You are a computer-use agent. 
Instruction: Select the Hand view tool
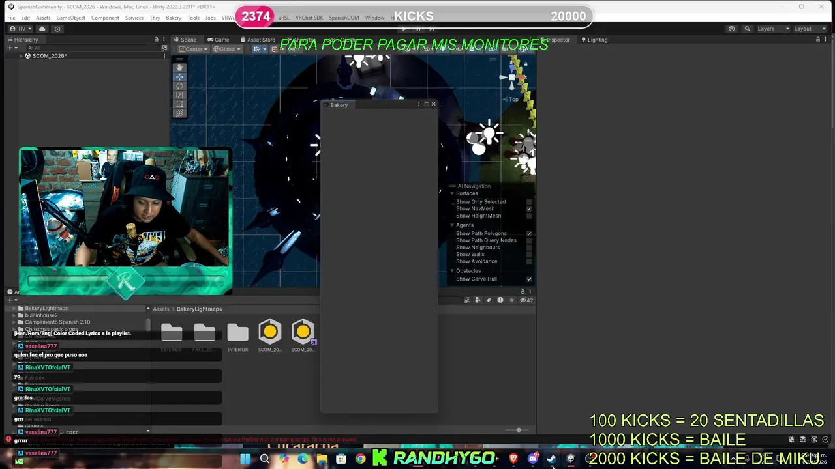[179, 68]
